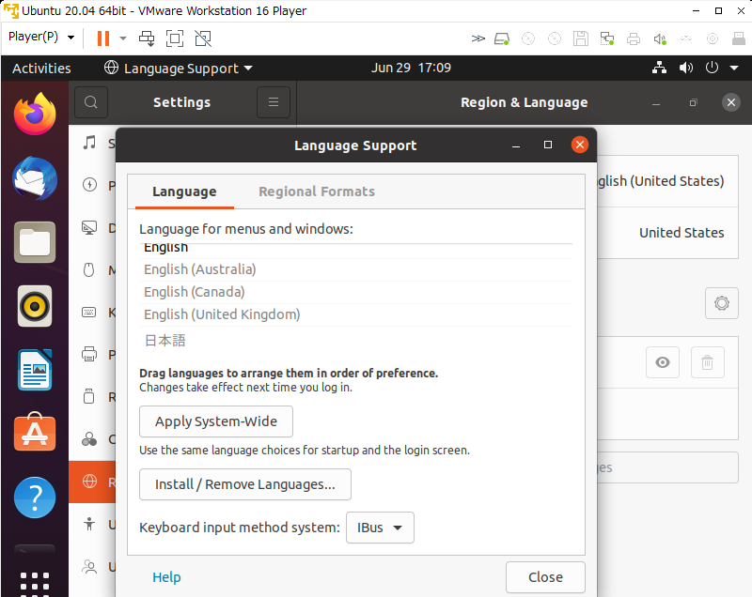Open the Settings hamburger menu
The image size is (752, 597).
point(274,102)
